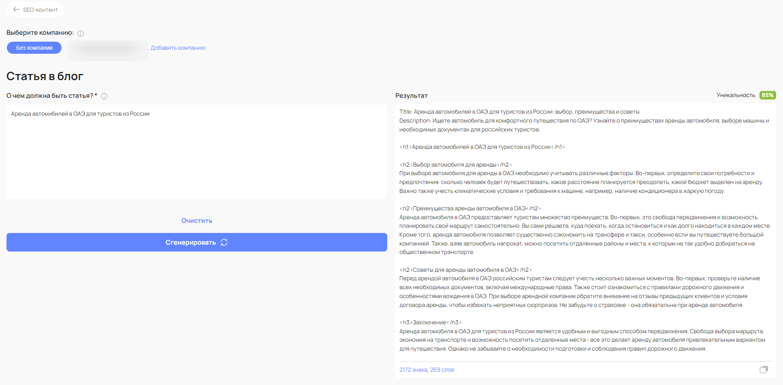The image size is (783, 385).
Task: Select the Выбор автомобиля для аренды heading
Action: point(456,165)
